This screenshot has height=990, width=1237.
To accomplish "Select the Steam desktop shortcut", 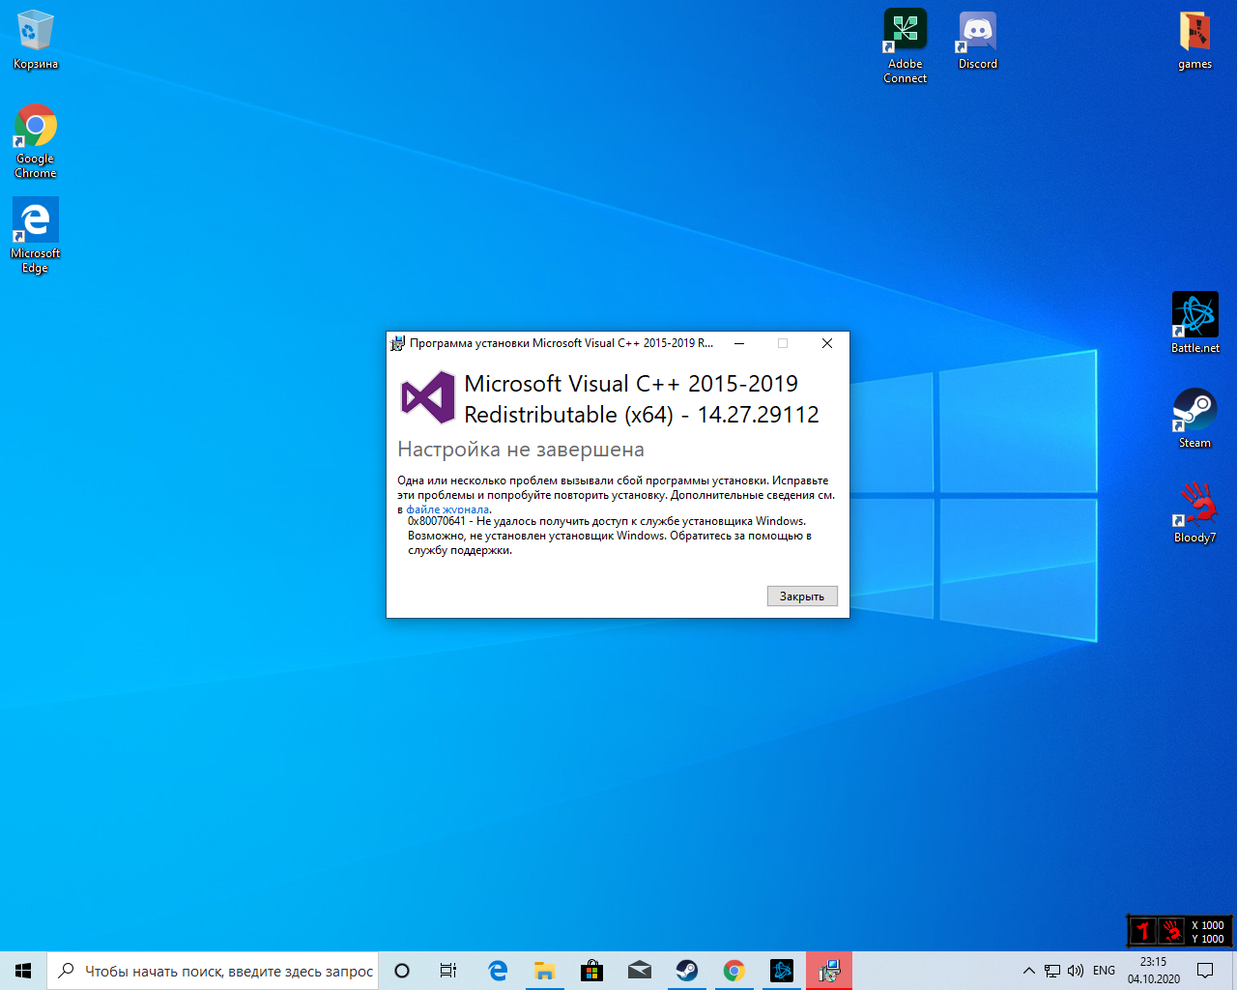I will point(1195,418).
